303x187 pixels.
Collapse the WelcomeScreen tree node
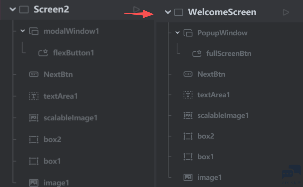tap(168, 12)
